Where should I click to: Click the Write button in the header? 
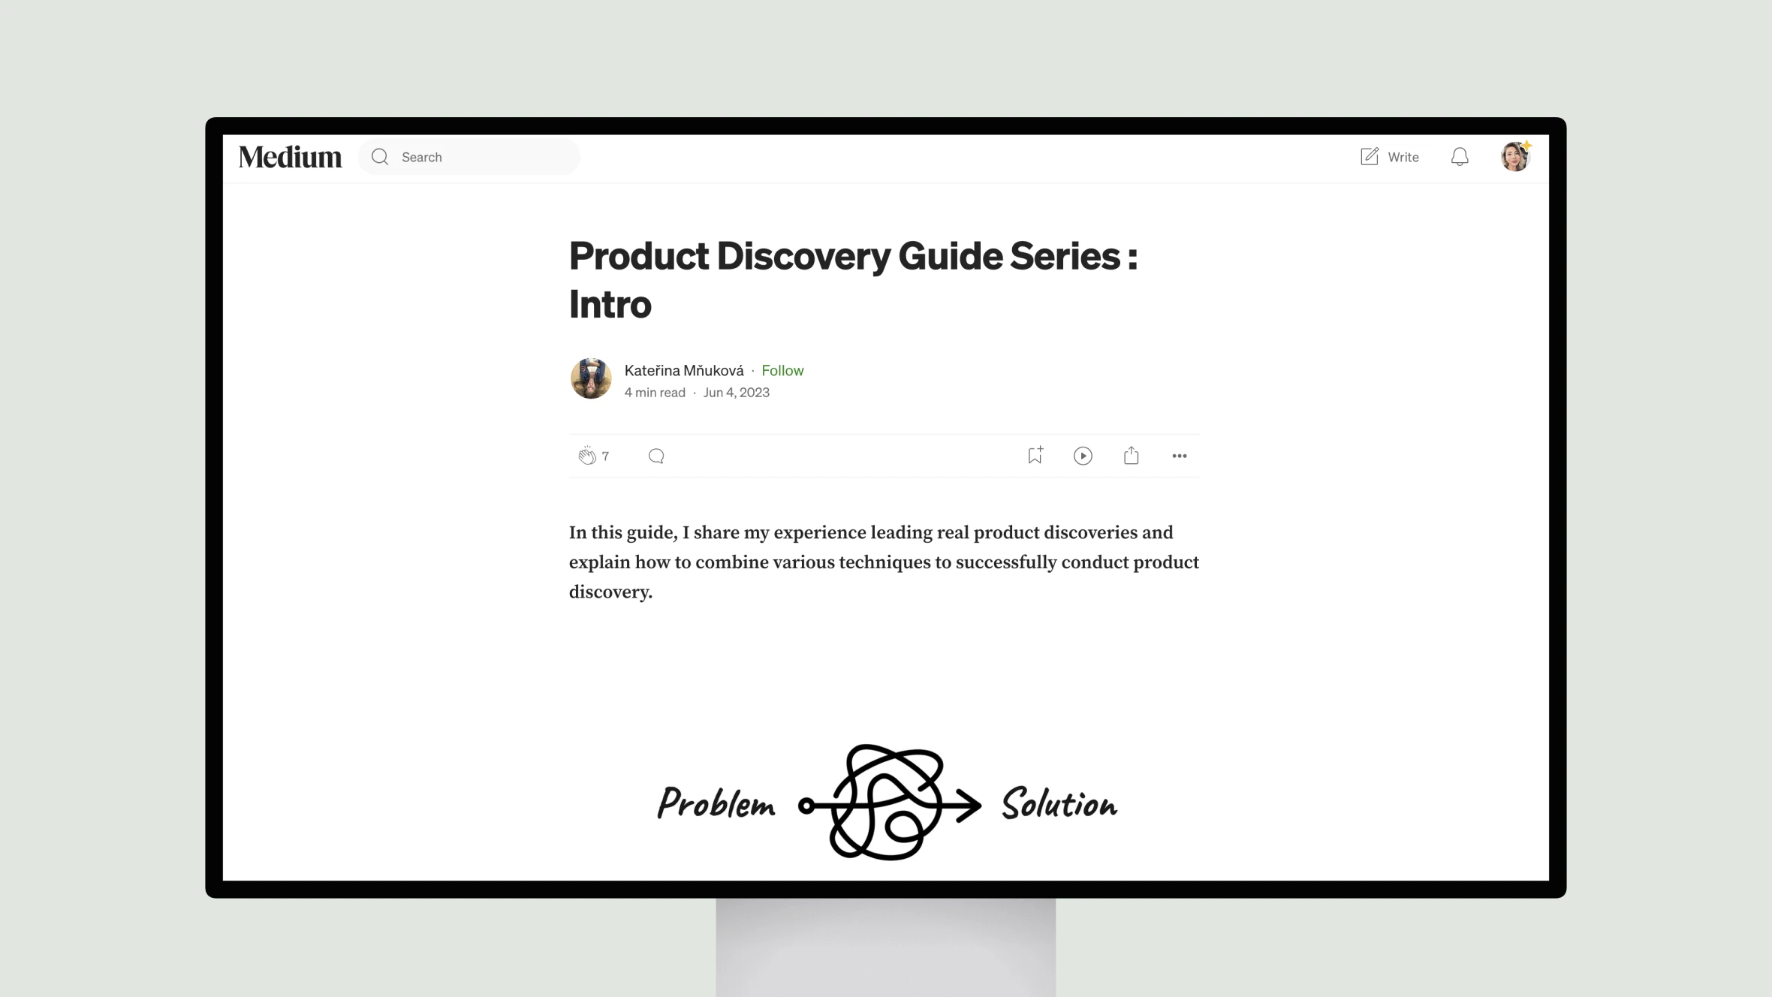click(x=1388, y=156)
